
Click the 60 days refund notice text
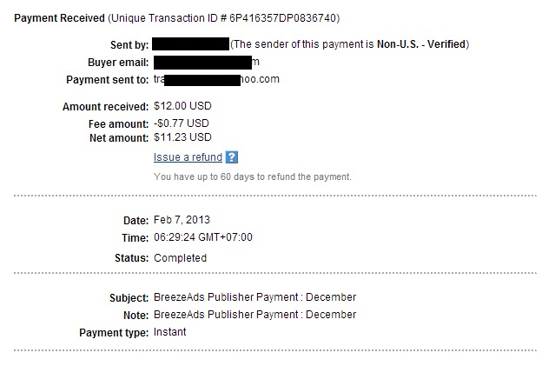(x=253, y=176)
